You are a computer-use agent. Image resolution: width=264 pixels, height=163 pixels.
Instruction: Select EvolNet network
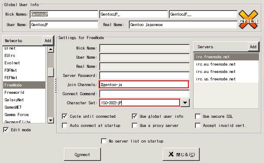(24, 63)
